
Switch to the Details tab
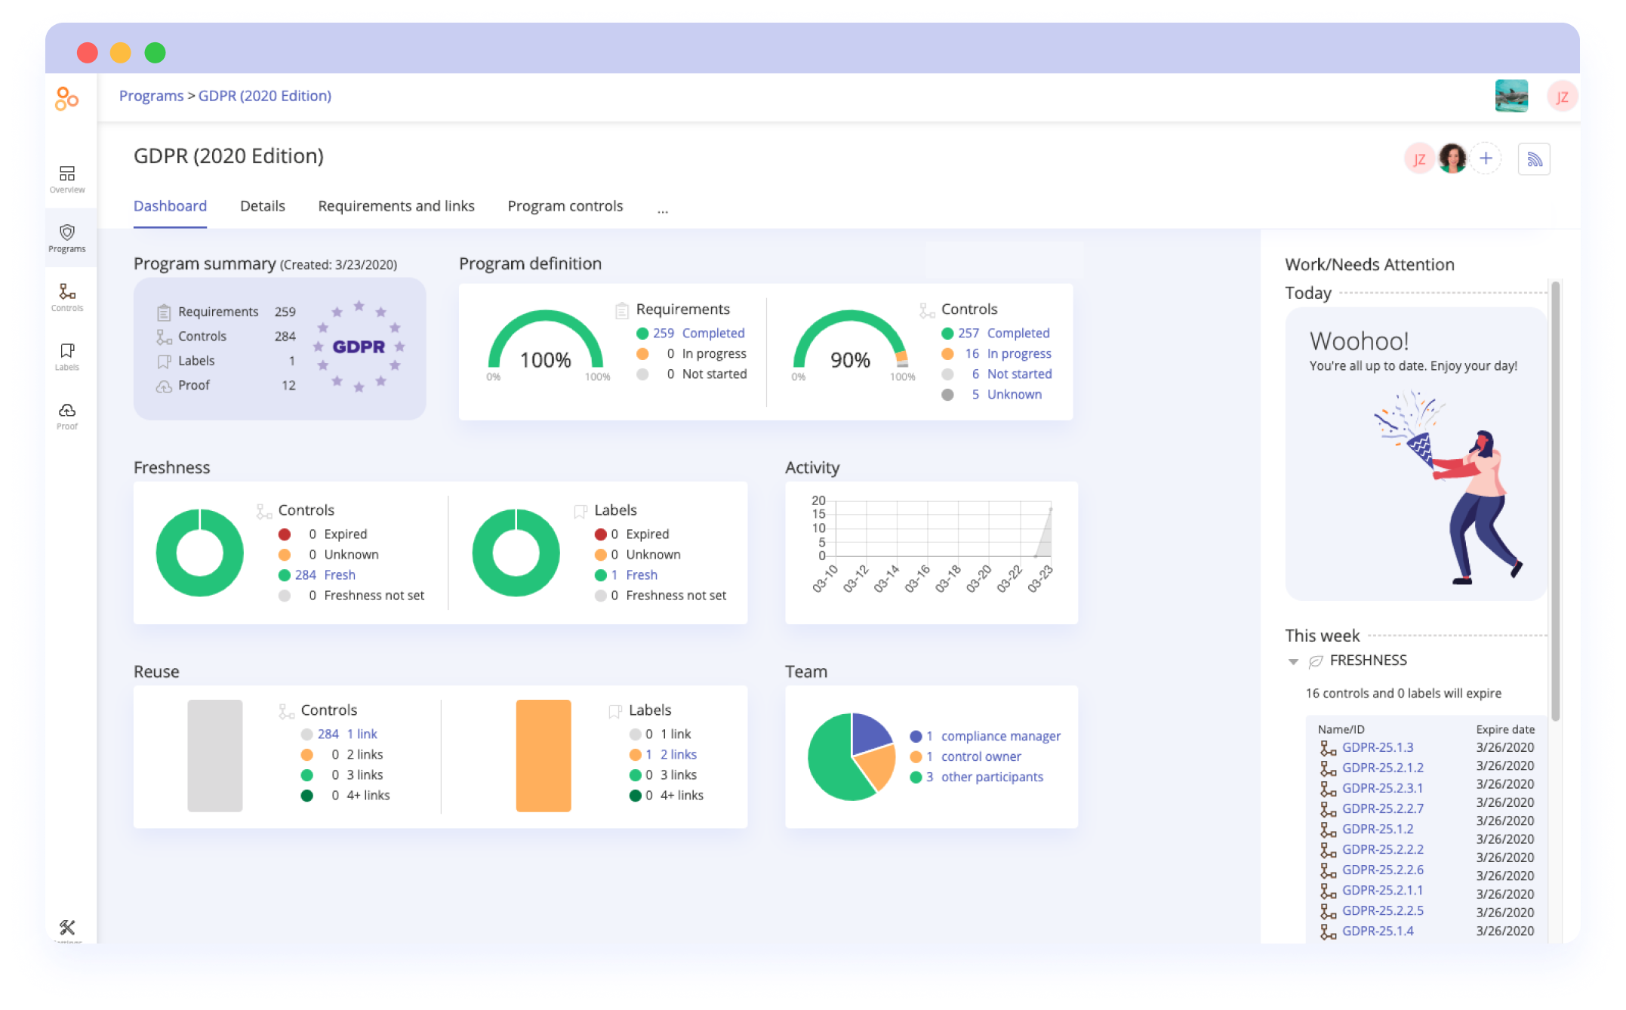[x=262, y=206]
